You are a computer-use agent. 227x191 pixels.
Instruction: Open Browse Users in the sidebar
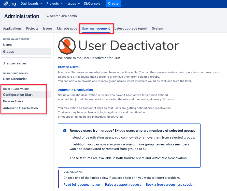[13, 101]
